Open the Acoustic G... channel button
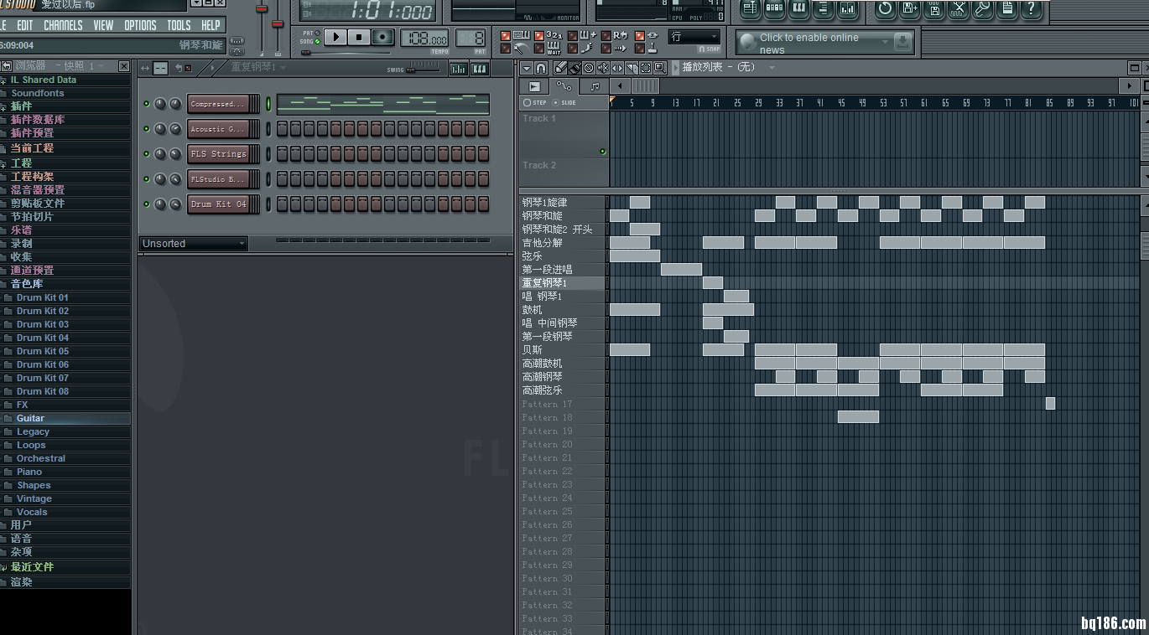 coord(219,129)
